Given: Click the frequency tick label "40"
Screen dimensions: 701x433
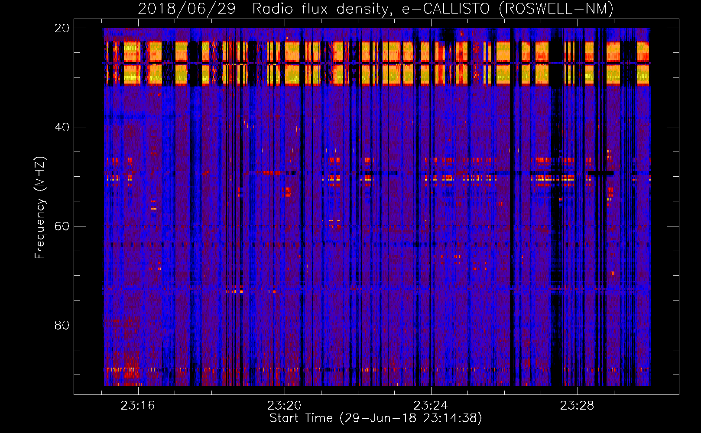Looking at the screenshot, I should pos(62,127).
